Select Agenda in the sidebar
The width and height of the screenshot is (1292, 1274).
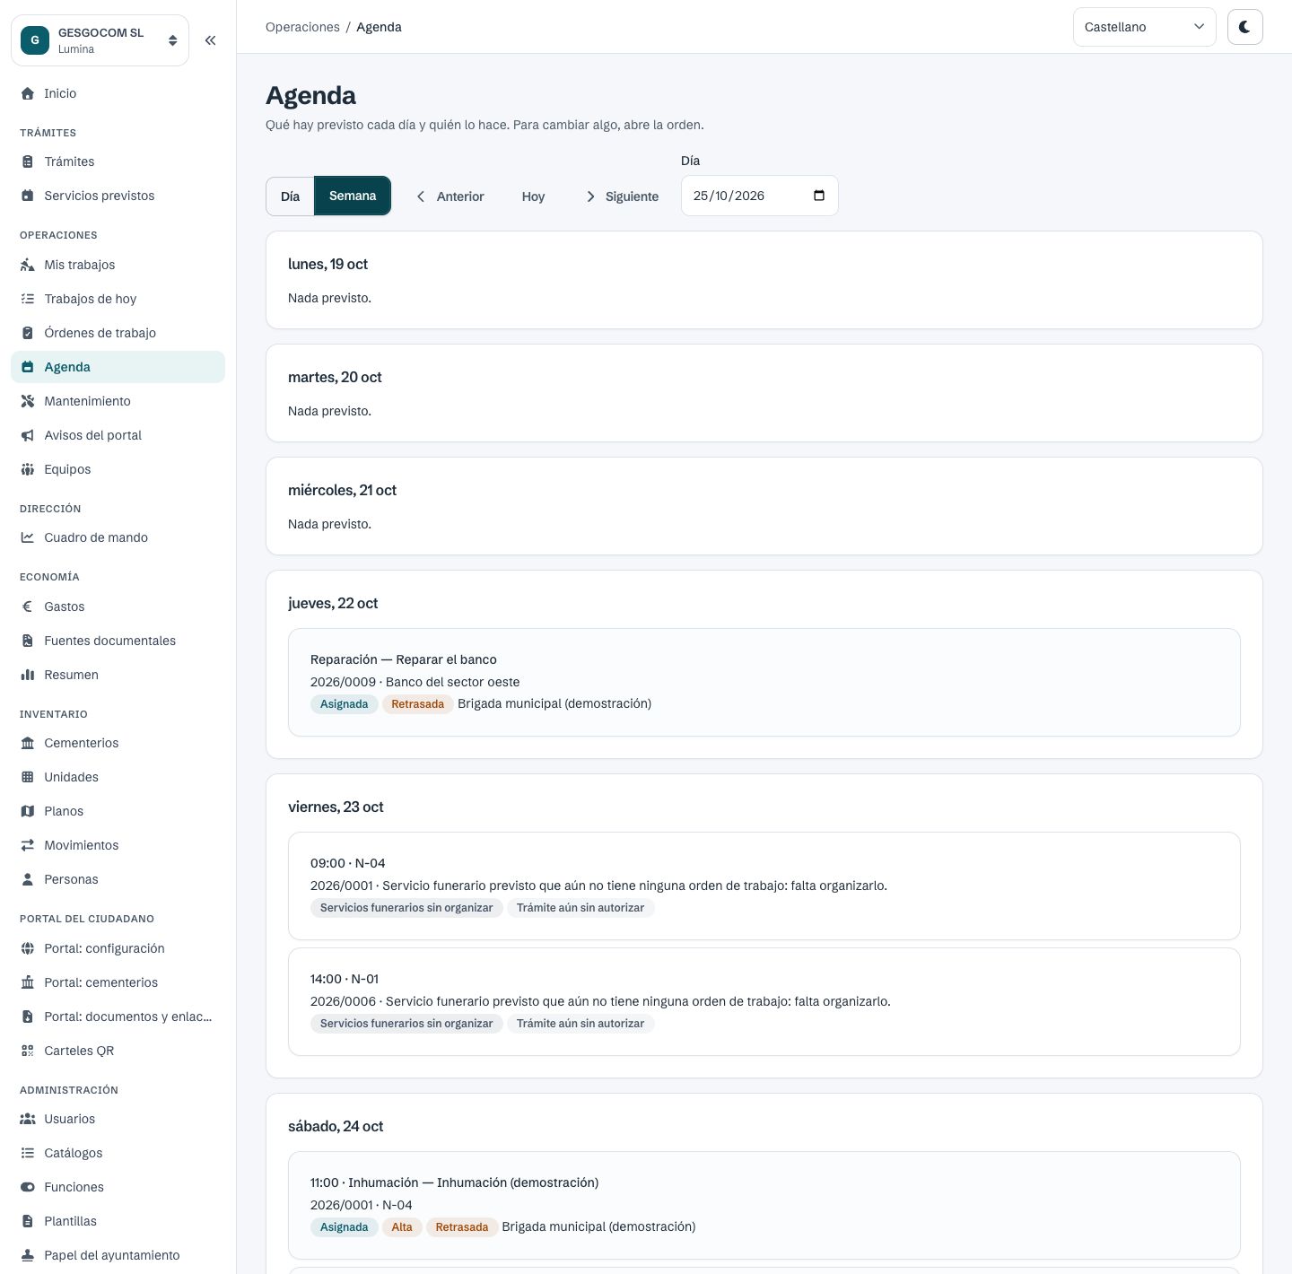tap(118, 367)
